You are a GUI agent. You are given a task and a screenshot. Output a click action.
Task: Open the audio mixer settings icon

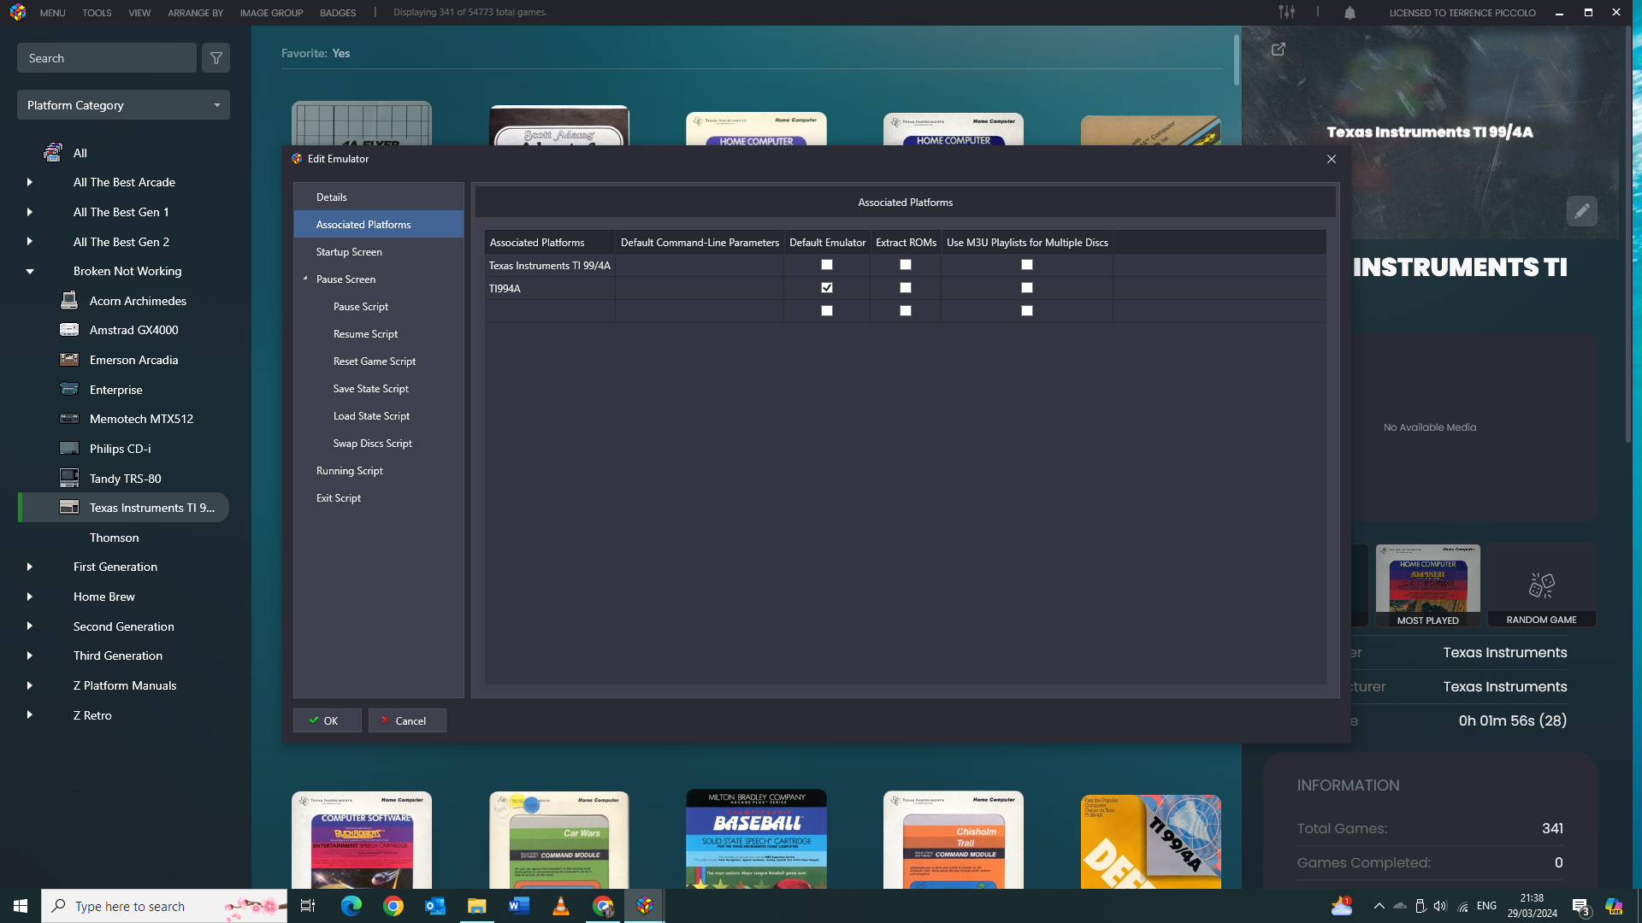coord(1286,12)
